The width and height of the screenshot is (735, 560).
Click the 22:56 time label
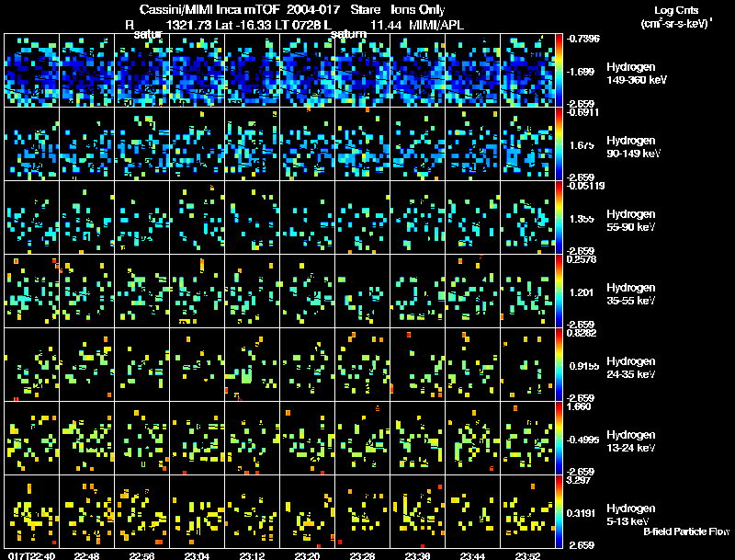141,555
